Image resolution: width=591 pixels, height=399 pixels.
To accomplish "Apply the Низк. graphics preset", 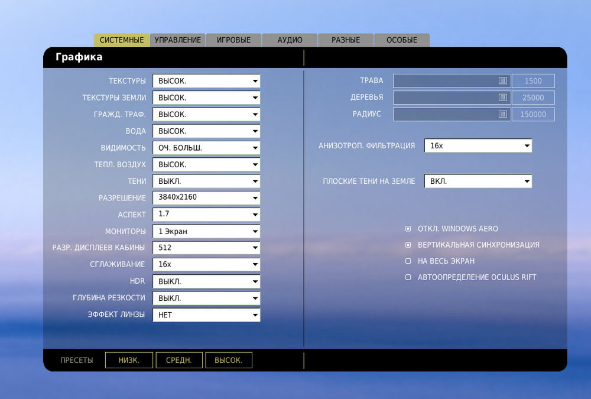I will (x=129, y=359).
